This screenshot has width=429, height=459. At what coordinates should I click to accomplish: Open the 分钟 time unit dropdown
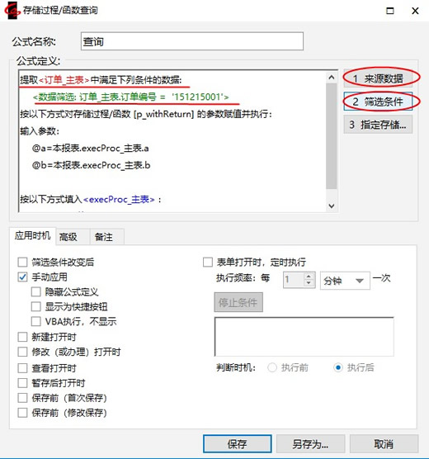tap(345, 281)
